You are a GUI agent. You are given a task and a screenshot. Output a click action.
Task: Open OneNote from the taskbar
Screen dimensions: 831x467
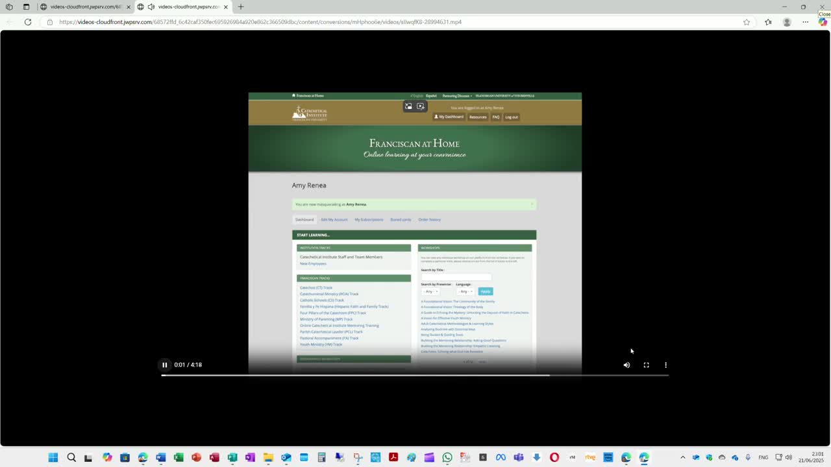250,457
